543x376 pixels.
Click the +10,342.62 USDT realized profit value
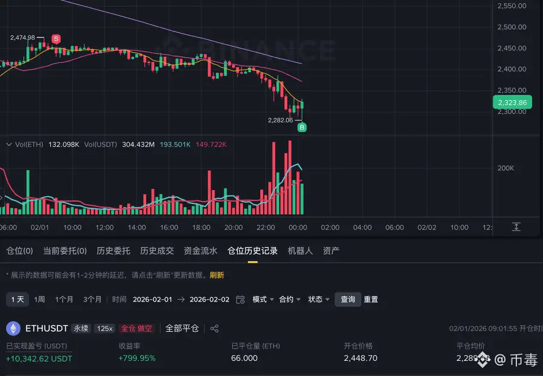click(39, 358)
